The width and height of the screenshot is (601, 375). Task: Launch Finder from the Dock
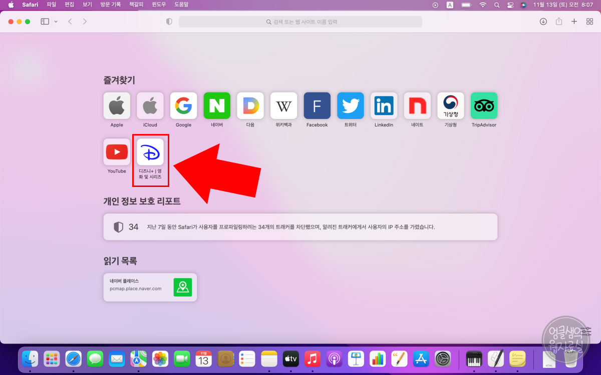tap(30, 358)
